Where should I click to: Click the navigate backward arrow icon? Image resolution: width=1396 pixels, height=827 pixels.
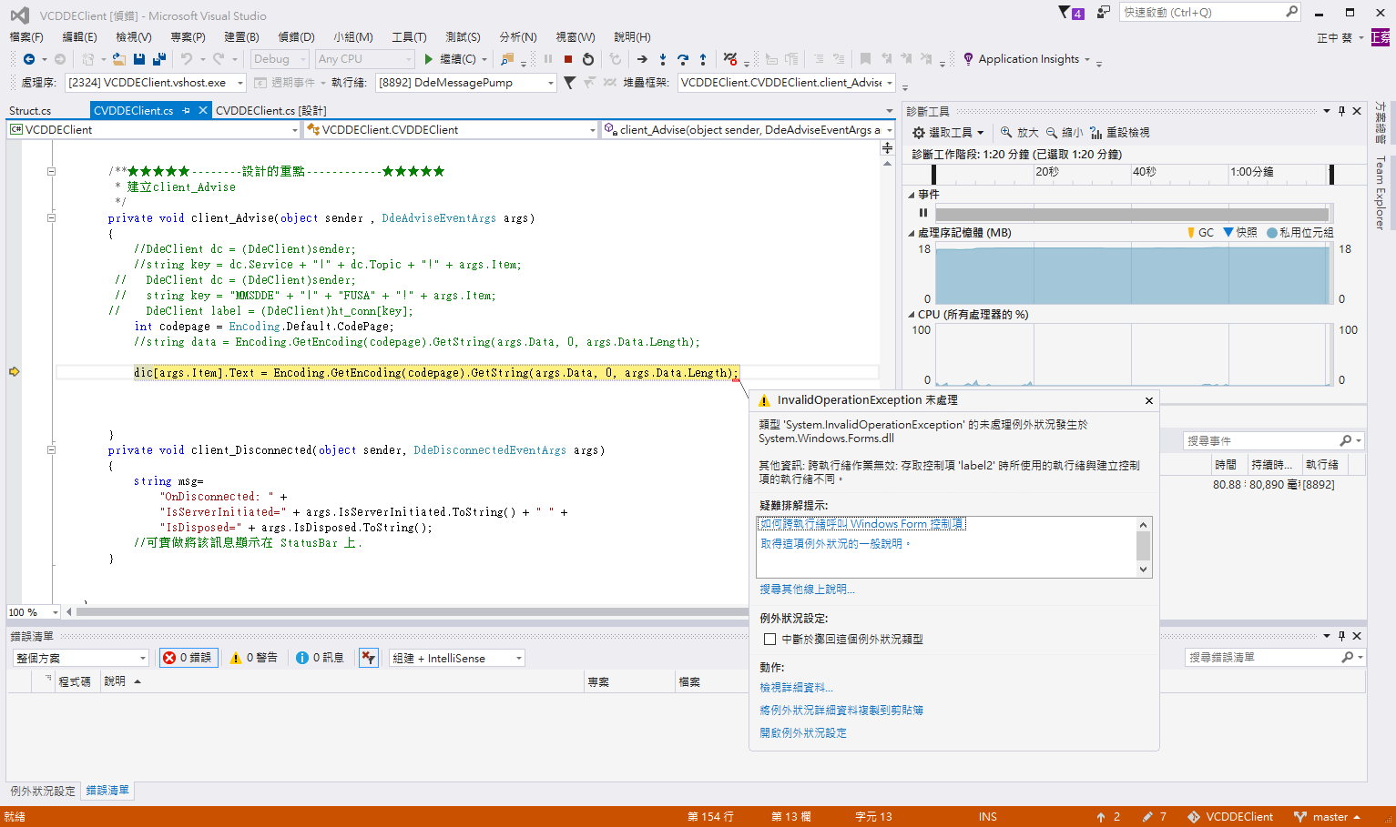29,59
